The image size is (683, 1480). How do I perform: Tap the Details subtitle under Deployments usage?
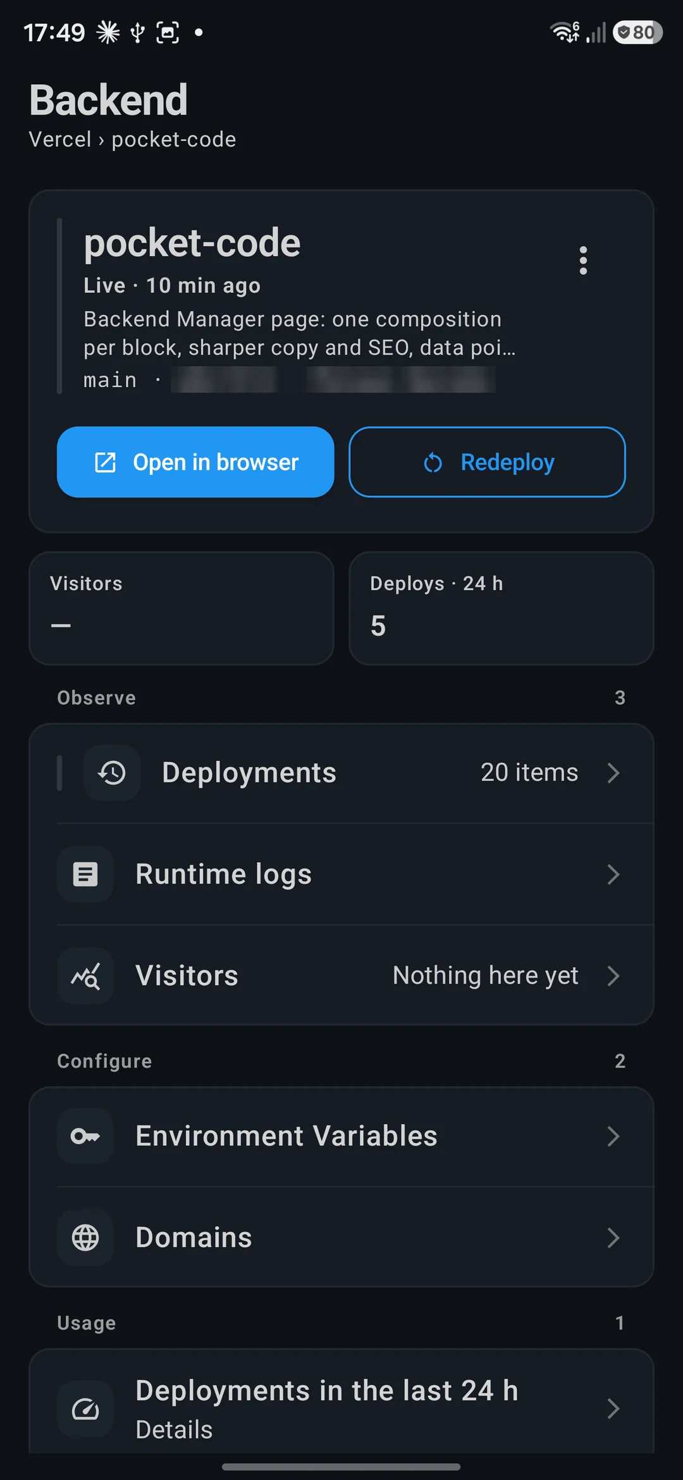(174, 1429)
